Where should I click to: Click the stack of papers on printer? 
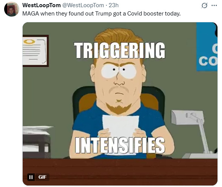point(37,130)
